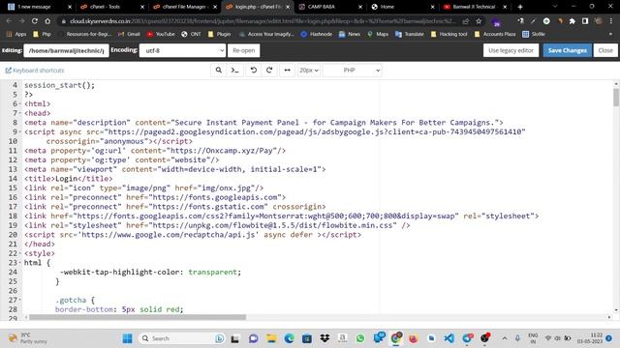The width and height of the screenshot is (620, 348).
Task: Open the utf-8 encoding dropdown
Action: coord(182,50)
